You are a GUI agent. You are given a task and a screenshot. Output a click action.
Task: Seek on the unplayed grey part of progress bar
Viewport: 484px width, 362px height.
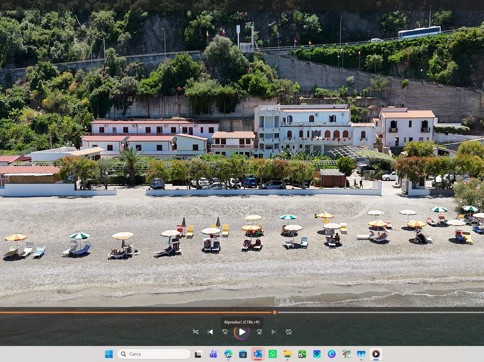point(380,313)
